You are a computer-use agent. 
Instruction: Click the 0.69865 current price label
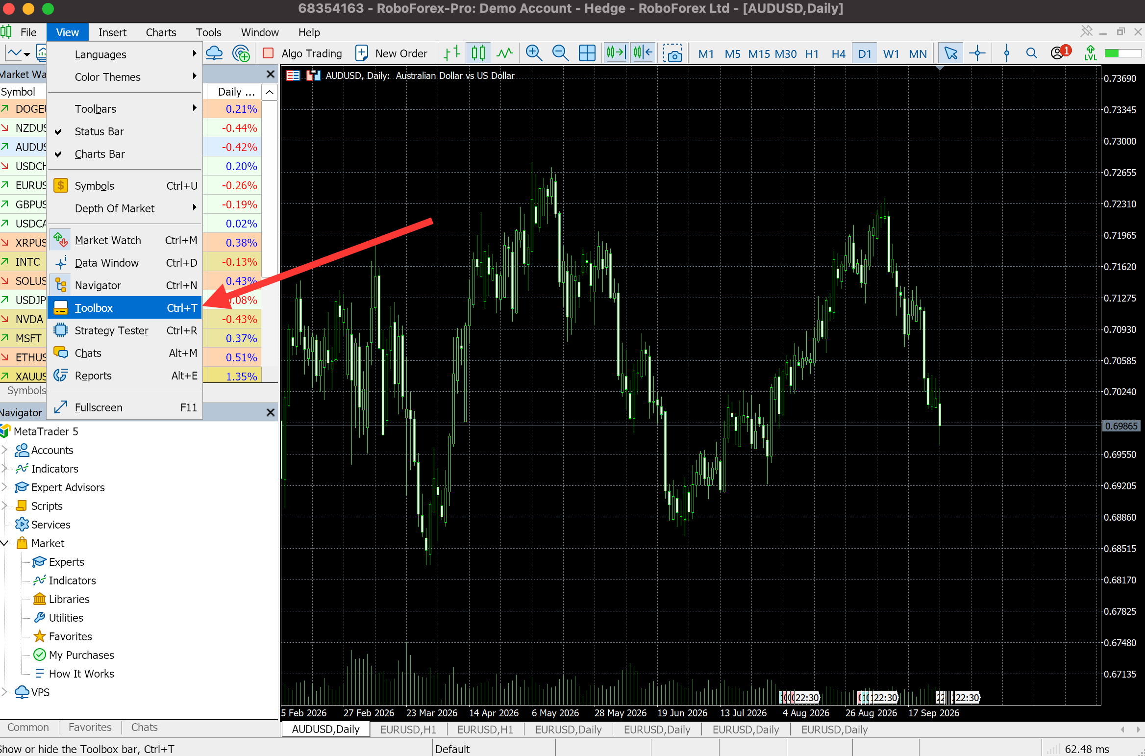pos(1120,426)
